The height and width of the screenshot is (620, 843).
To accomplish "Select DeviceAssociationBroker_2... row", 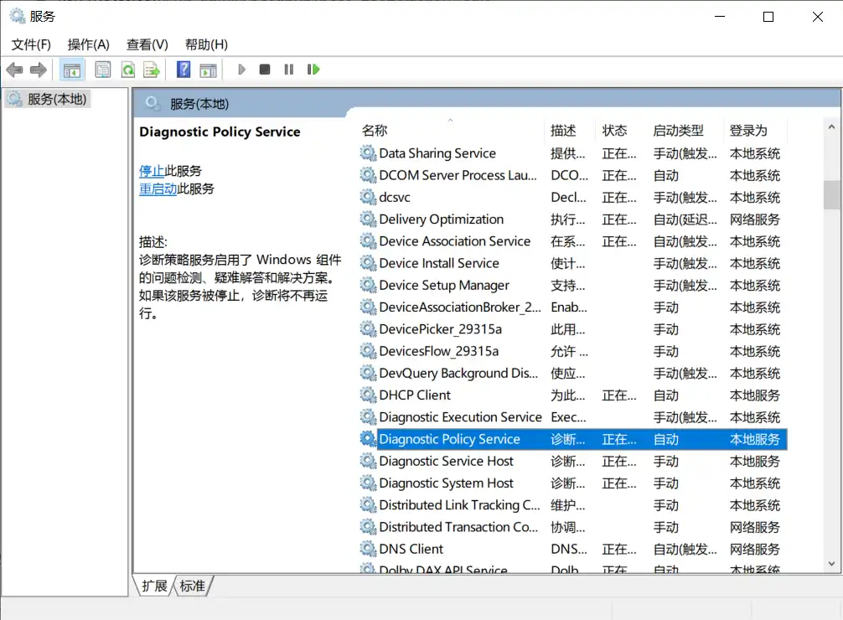I will click(572, 307).
